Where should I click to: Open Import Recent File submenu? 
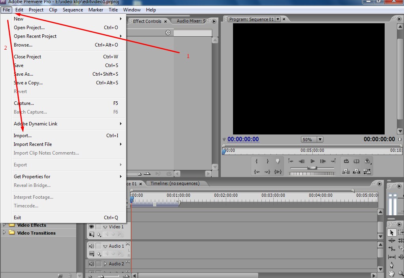tap(68, 144)
